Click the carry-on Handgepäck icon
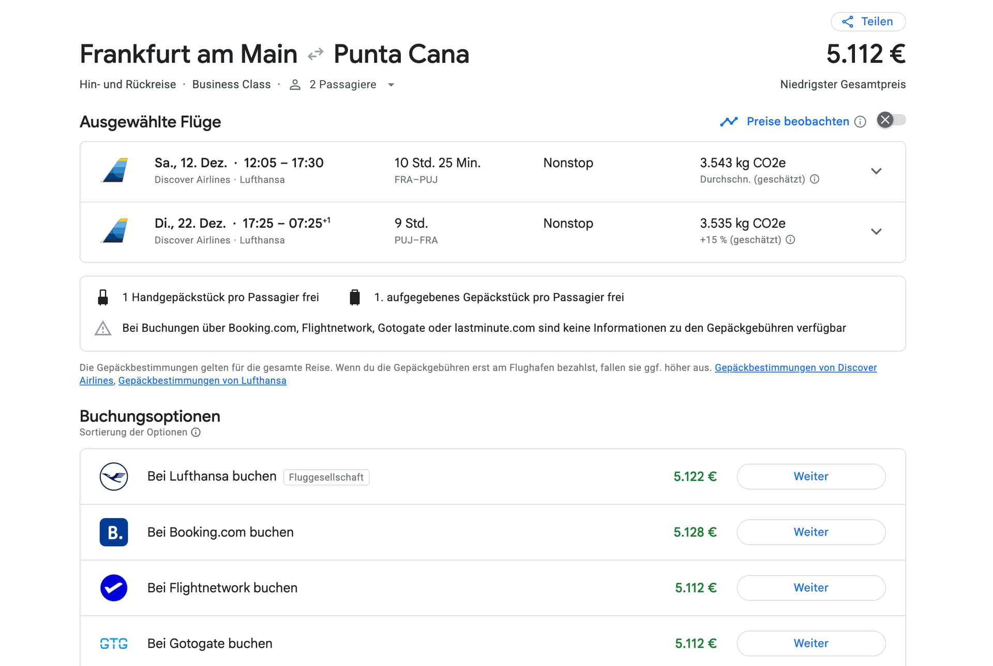The height and width of the screenshot is (666, 993). pos(103,297)
